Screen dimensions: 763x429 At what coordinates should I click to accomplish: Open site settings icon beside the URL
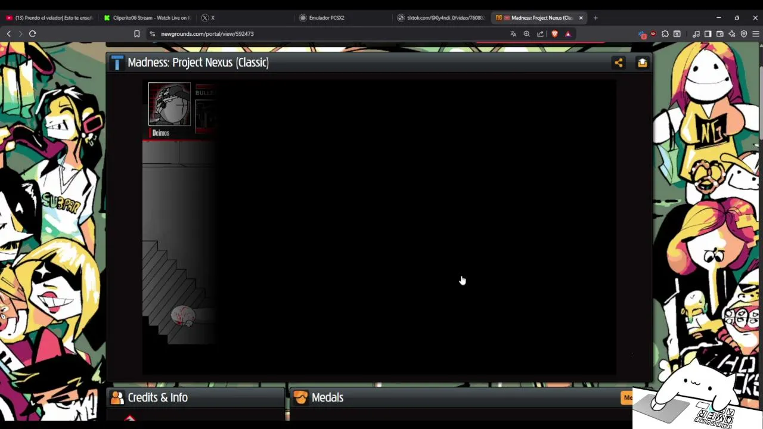click(152, 34)
